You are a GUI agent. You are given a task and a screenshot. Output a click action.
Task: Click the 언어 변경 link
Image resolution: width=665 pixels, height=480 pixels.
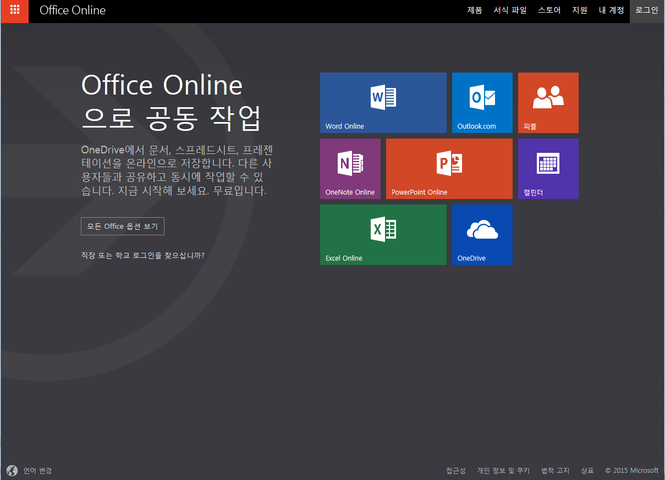pyautogui.click(x=38, y=471)
